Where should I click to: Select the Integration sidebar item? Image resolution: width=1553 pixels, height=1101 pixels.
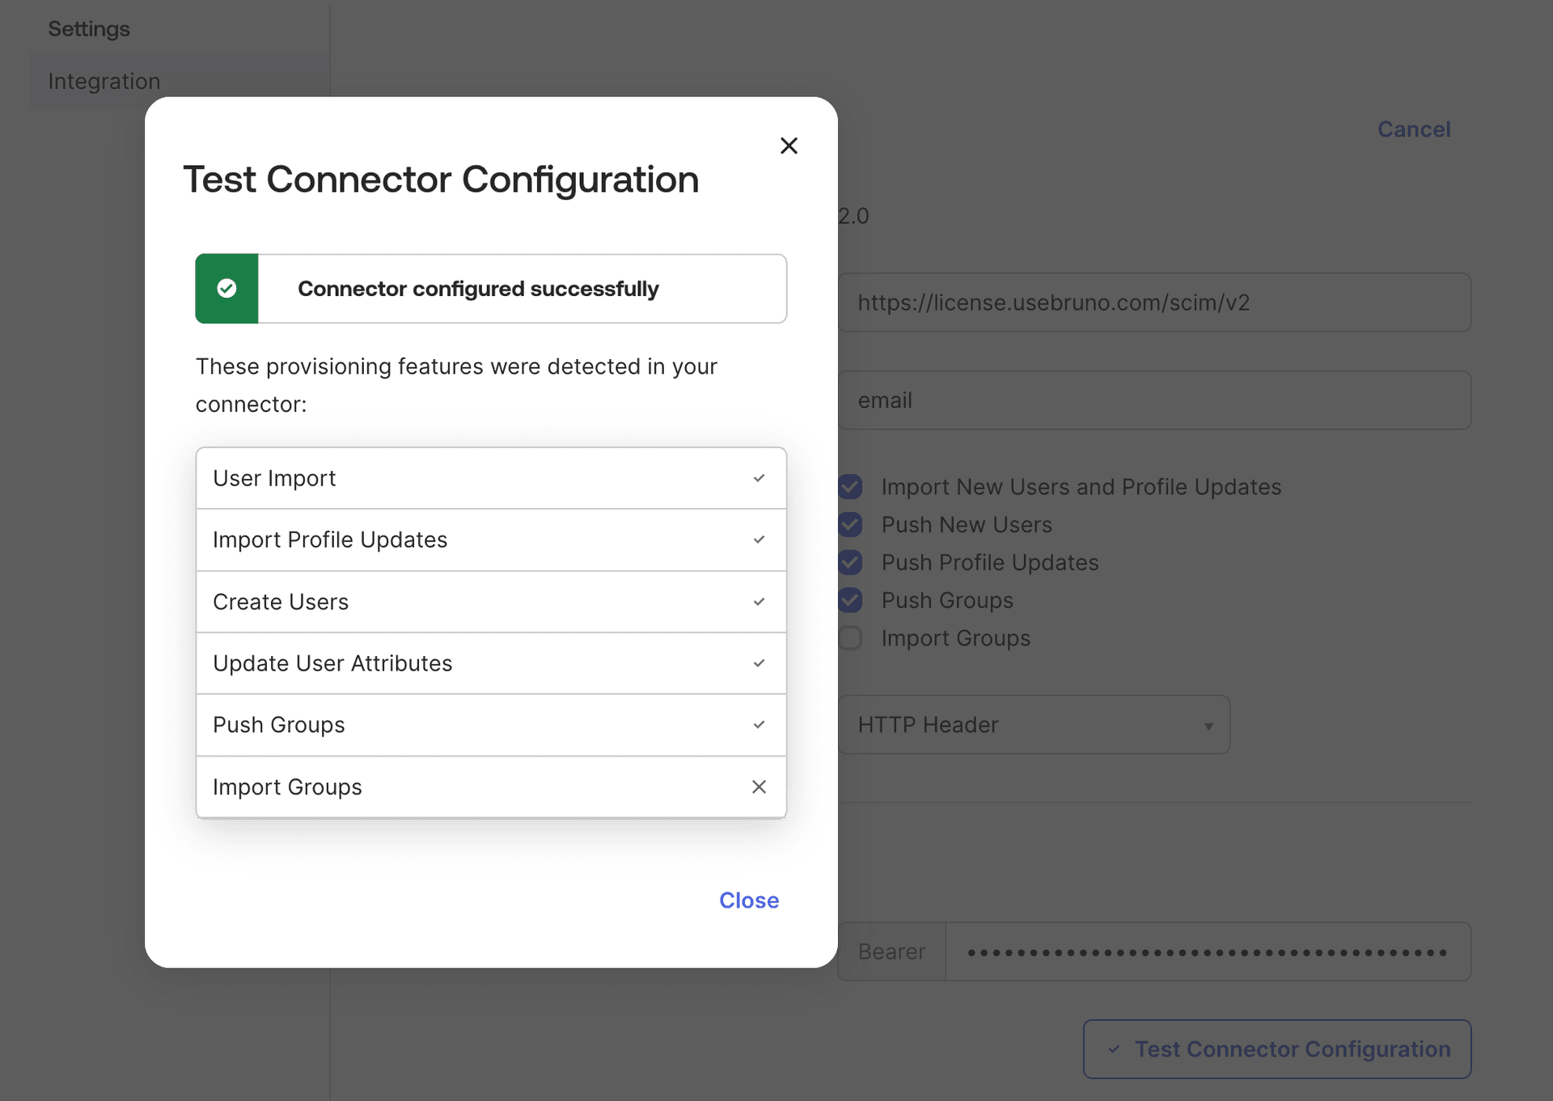coord(104,81)
